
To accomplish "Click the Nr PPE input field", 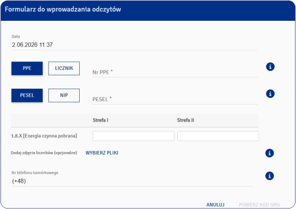I will [x=175, y=72].
